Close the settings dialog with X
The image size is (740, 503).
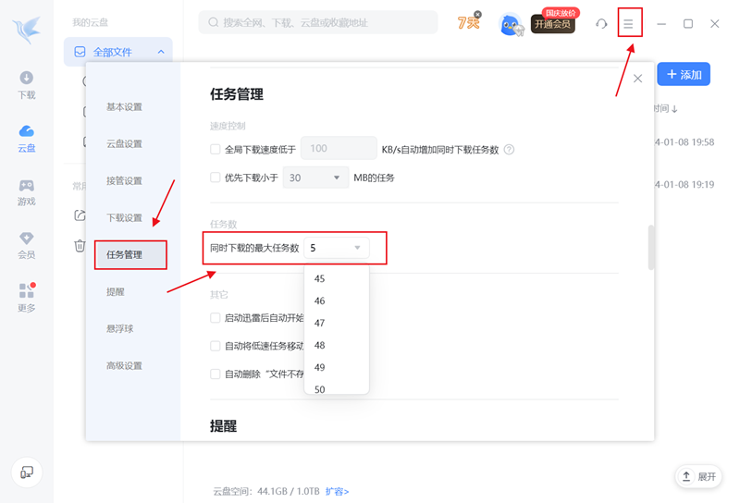coord(637,79)
